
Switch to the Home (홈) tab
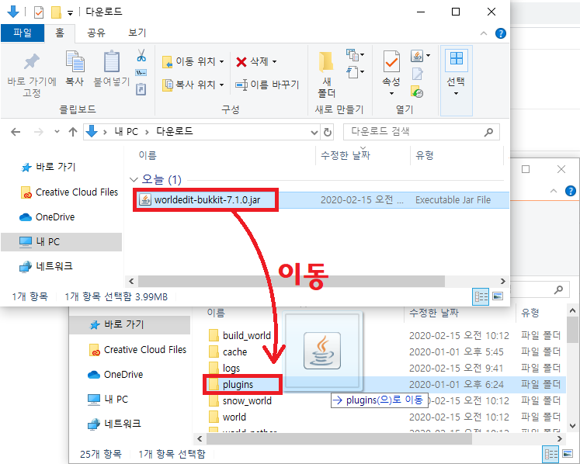60,33
